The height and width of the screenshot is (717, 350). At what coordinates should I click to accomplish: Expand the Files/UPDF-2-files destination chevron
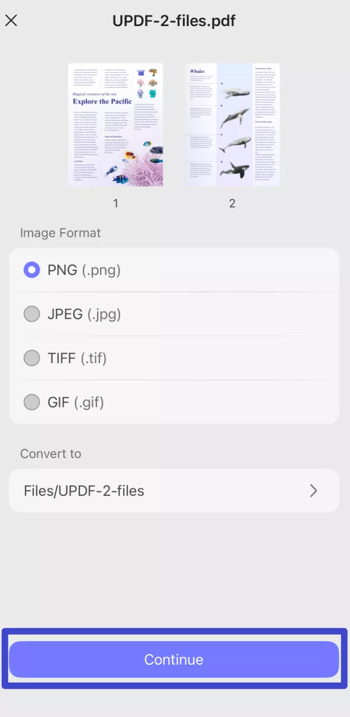point(314,490)
